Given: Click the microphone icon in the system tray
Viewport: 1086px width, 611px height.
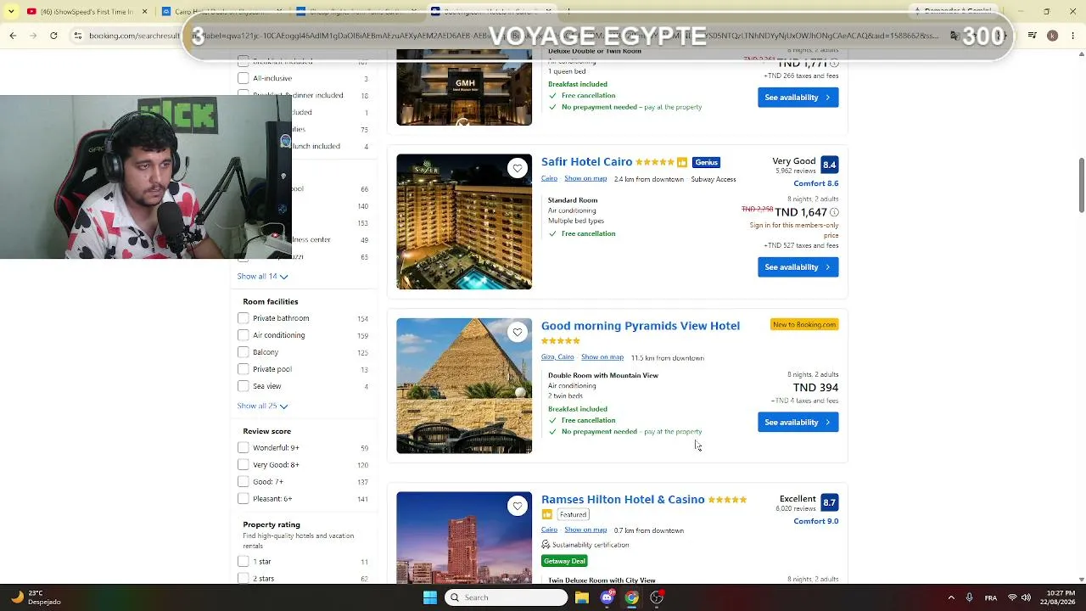Looking at the screenshot, I should pyautogui.click(x=969, y=597).
